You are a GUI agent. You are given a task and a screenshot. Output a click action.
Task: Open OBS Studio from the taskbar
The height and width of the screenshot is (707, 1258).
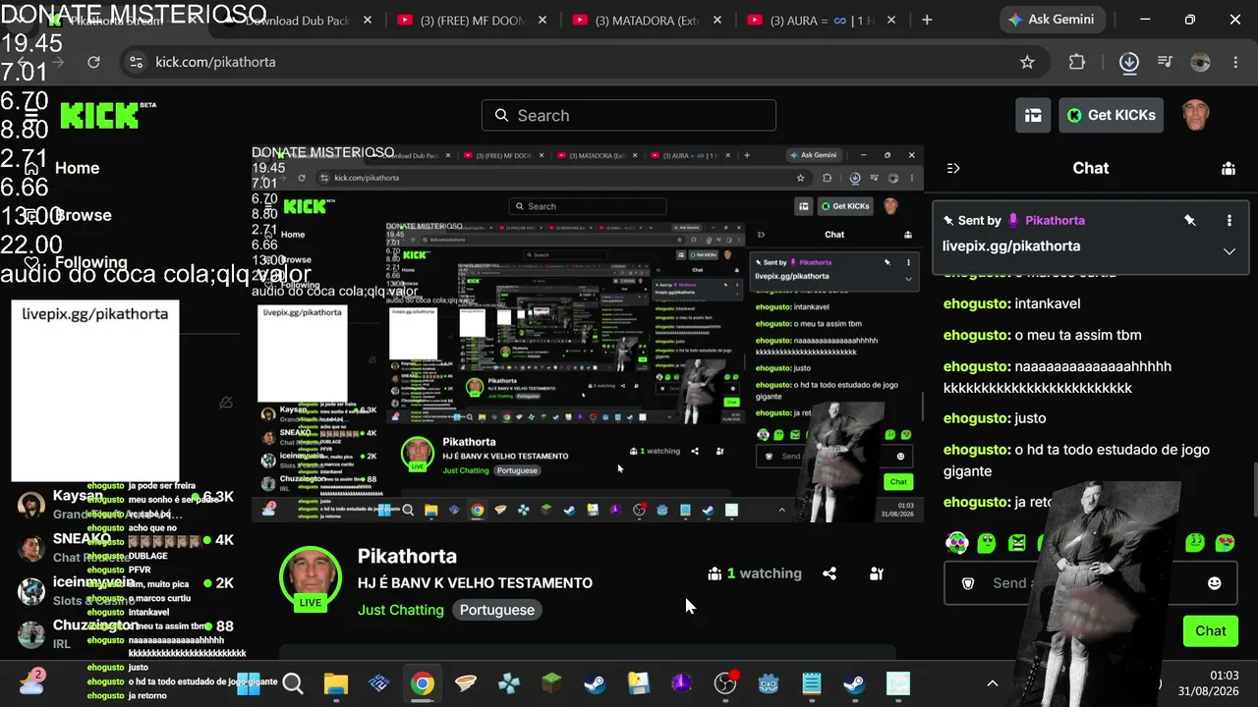pos(725,683)
